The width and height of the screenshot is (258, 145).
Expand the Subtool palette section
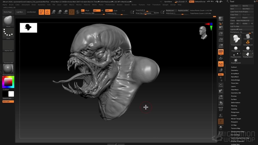234,67
